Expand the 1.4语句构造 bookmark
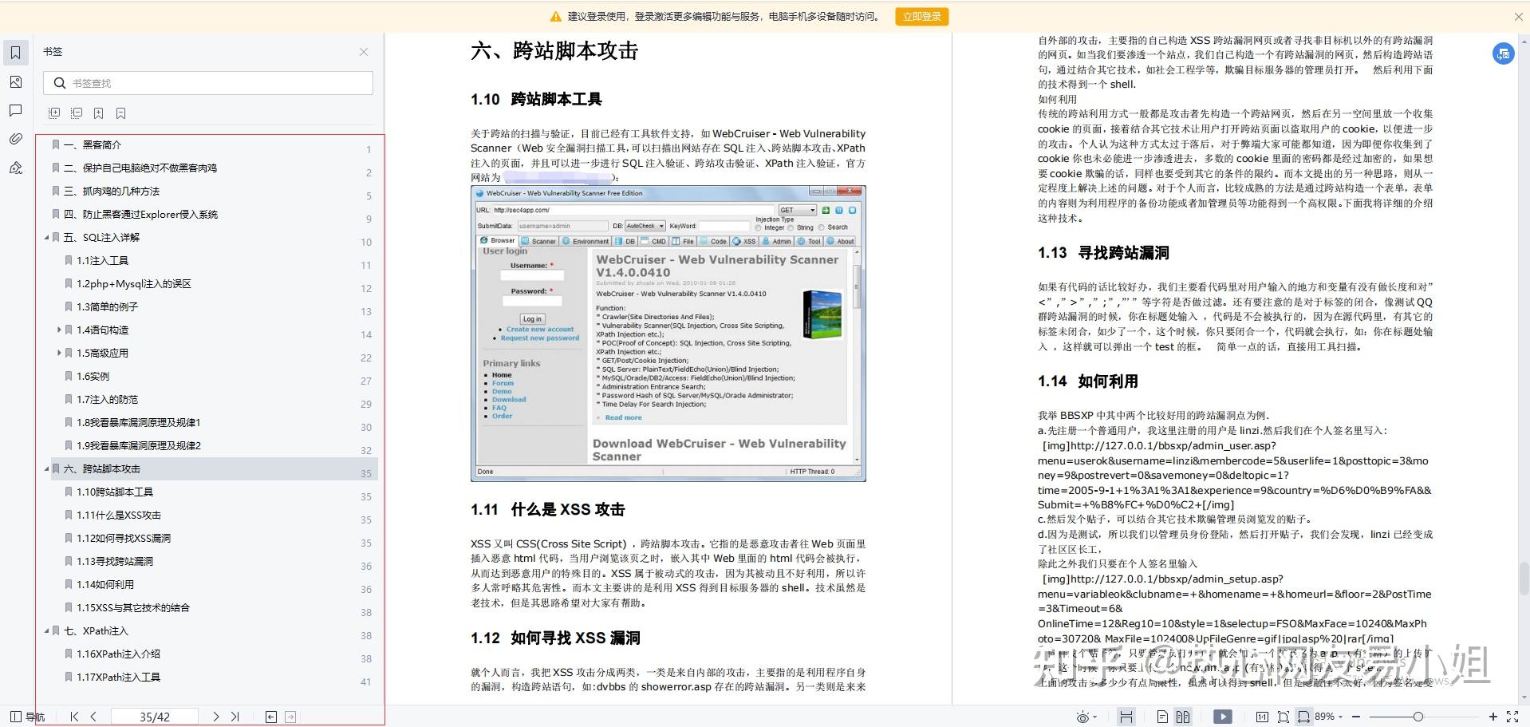 pos(59,330)
